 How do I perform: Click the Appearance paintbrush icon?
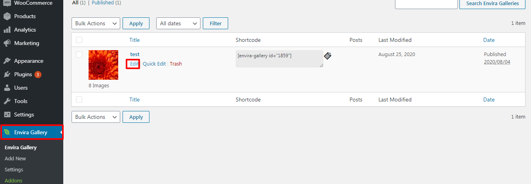7,61
